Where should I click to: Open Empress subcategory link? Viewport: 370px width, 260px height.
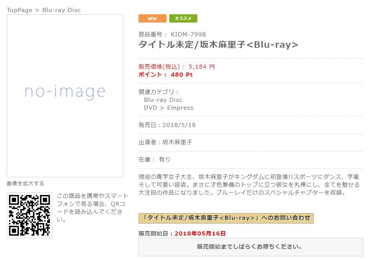pos(180,108)
